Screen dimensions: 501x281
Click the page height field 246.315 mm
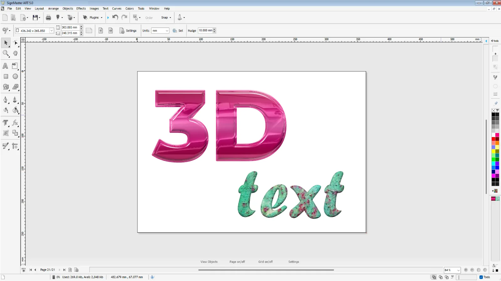(x=70, y=33)
